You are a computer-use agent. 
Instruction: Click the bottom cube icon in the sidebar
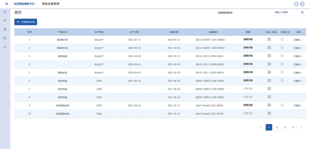5,47
